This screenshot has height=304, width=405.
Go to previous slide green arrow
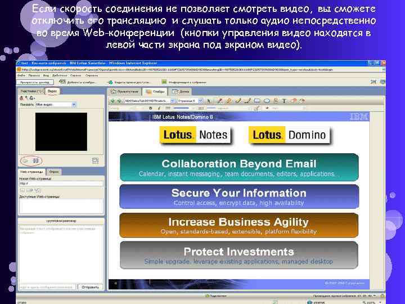[x=112, y=101]
